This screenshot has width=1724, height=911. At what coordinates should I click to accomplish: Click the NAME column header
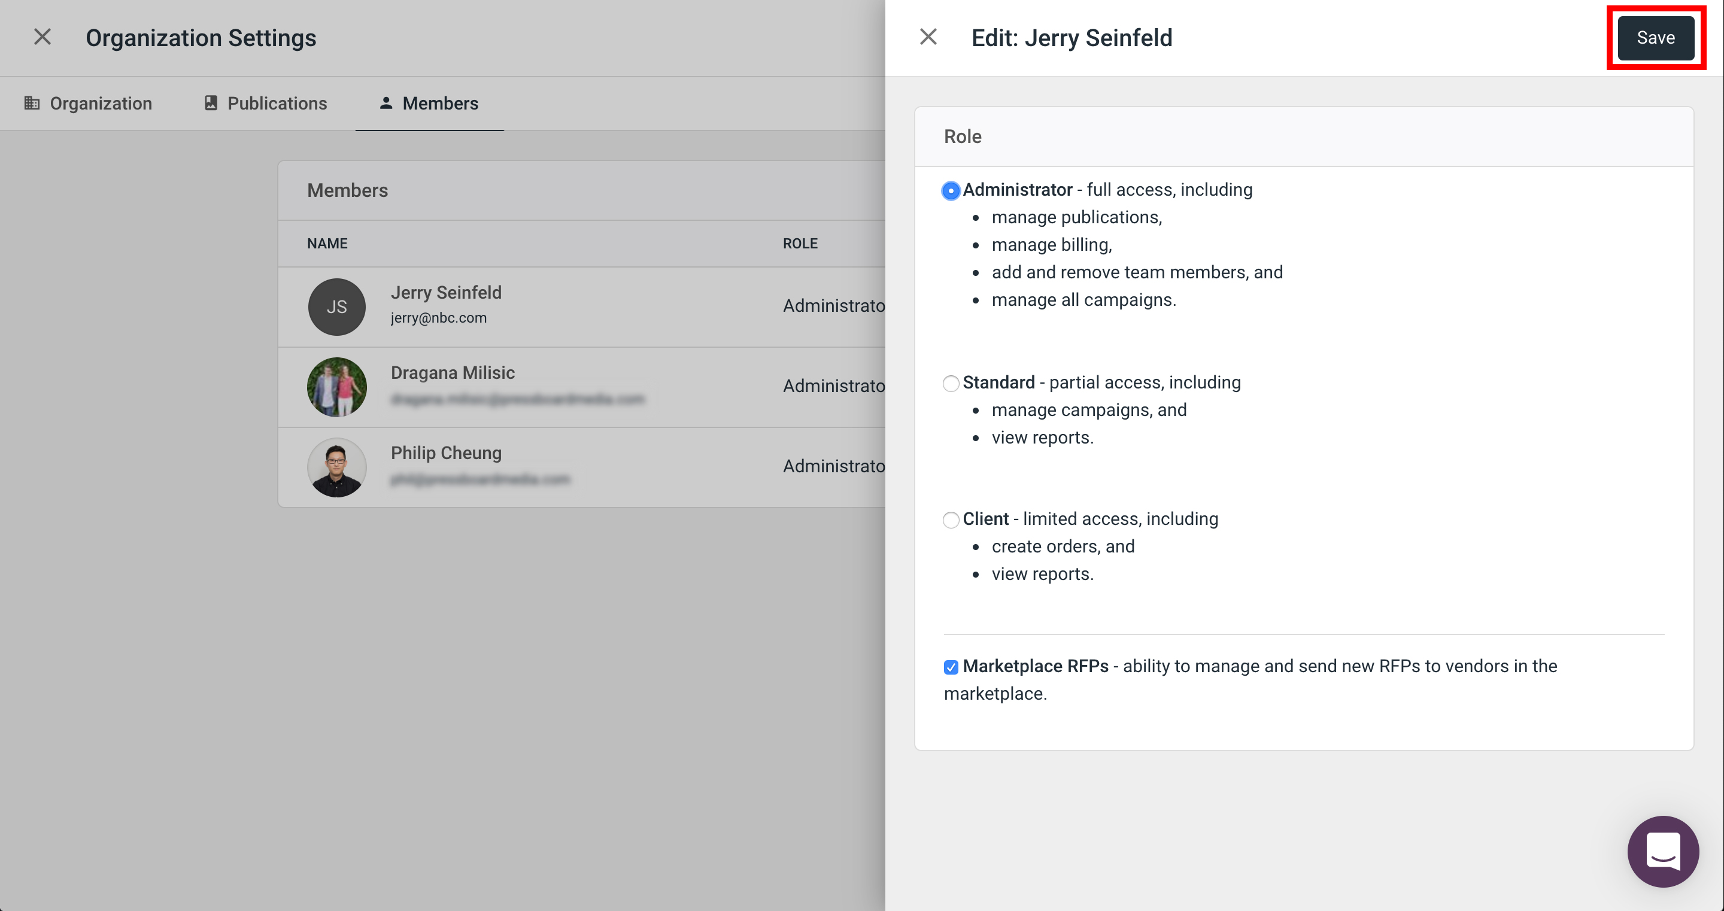point(327,243)
